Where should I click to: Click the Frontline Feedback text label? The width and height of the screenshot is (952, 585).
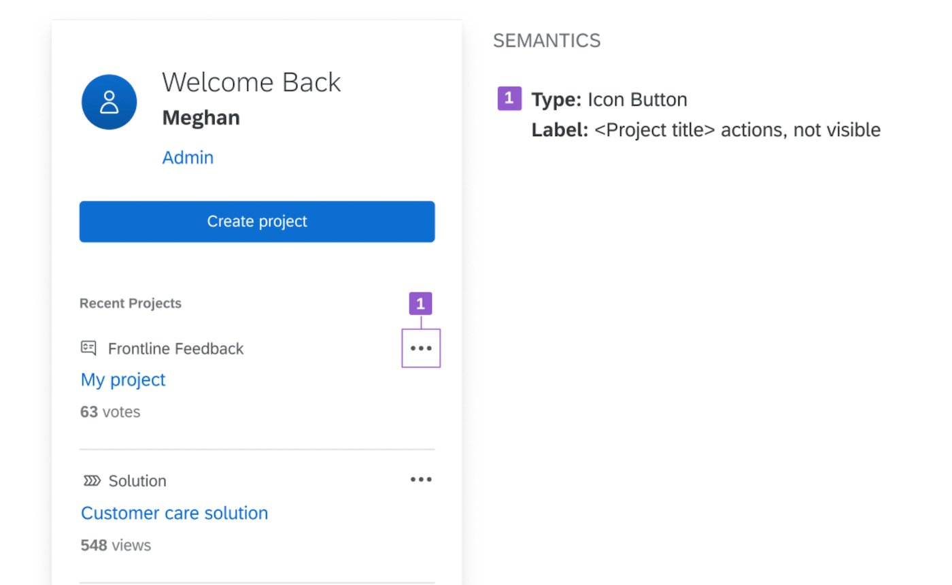tap(175, 349)
